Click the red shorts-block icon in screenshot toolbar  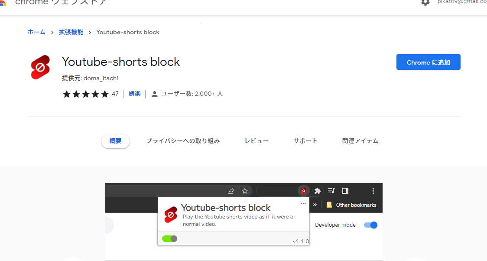point(303,191)
